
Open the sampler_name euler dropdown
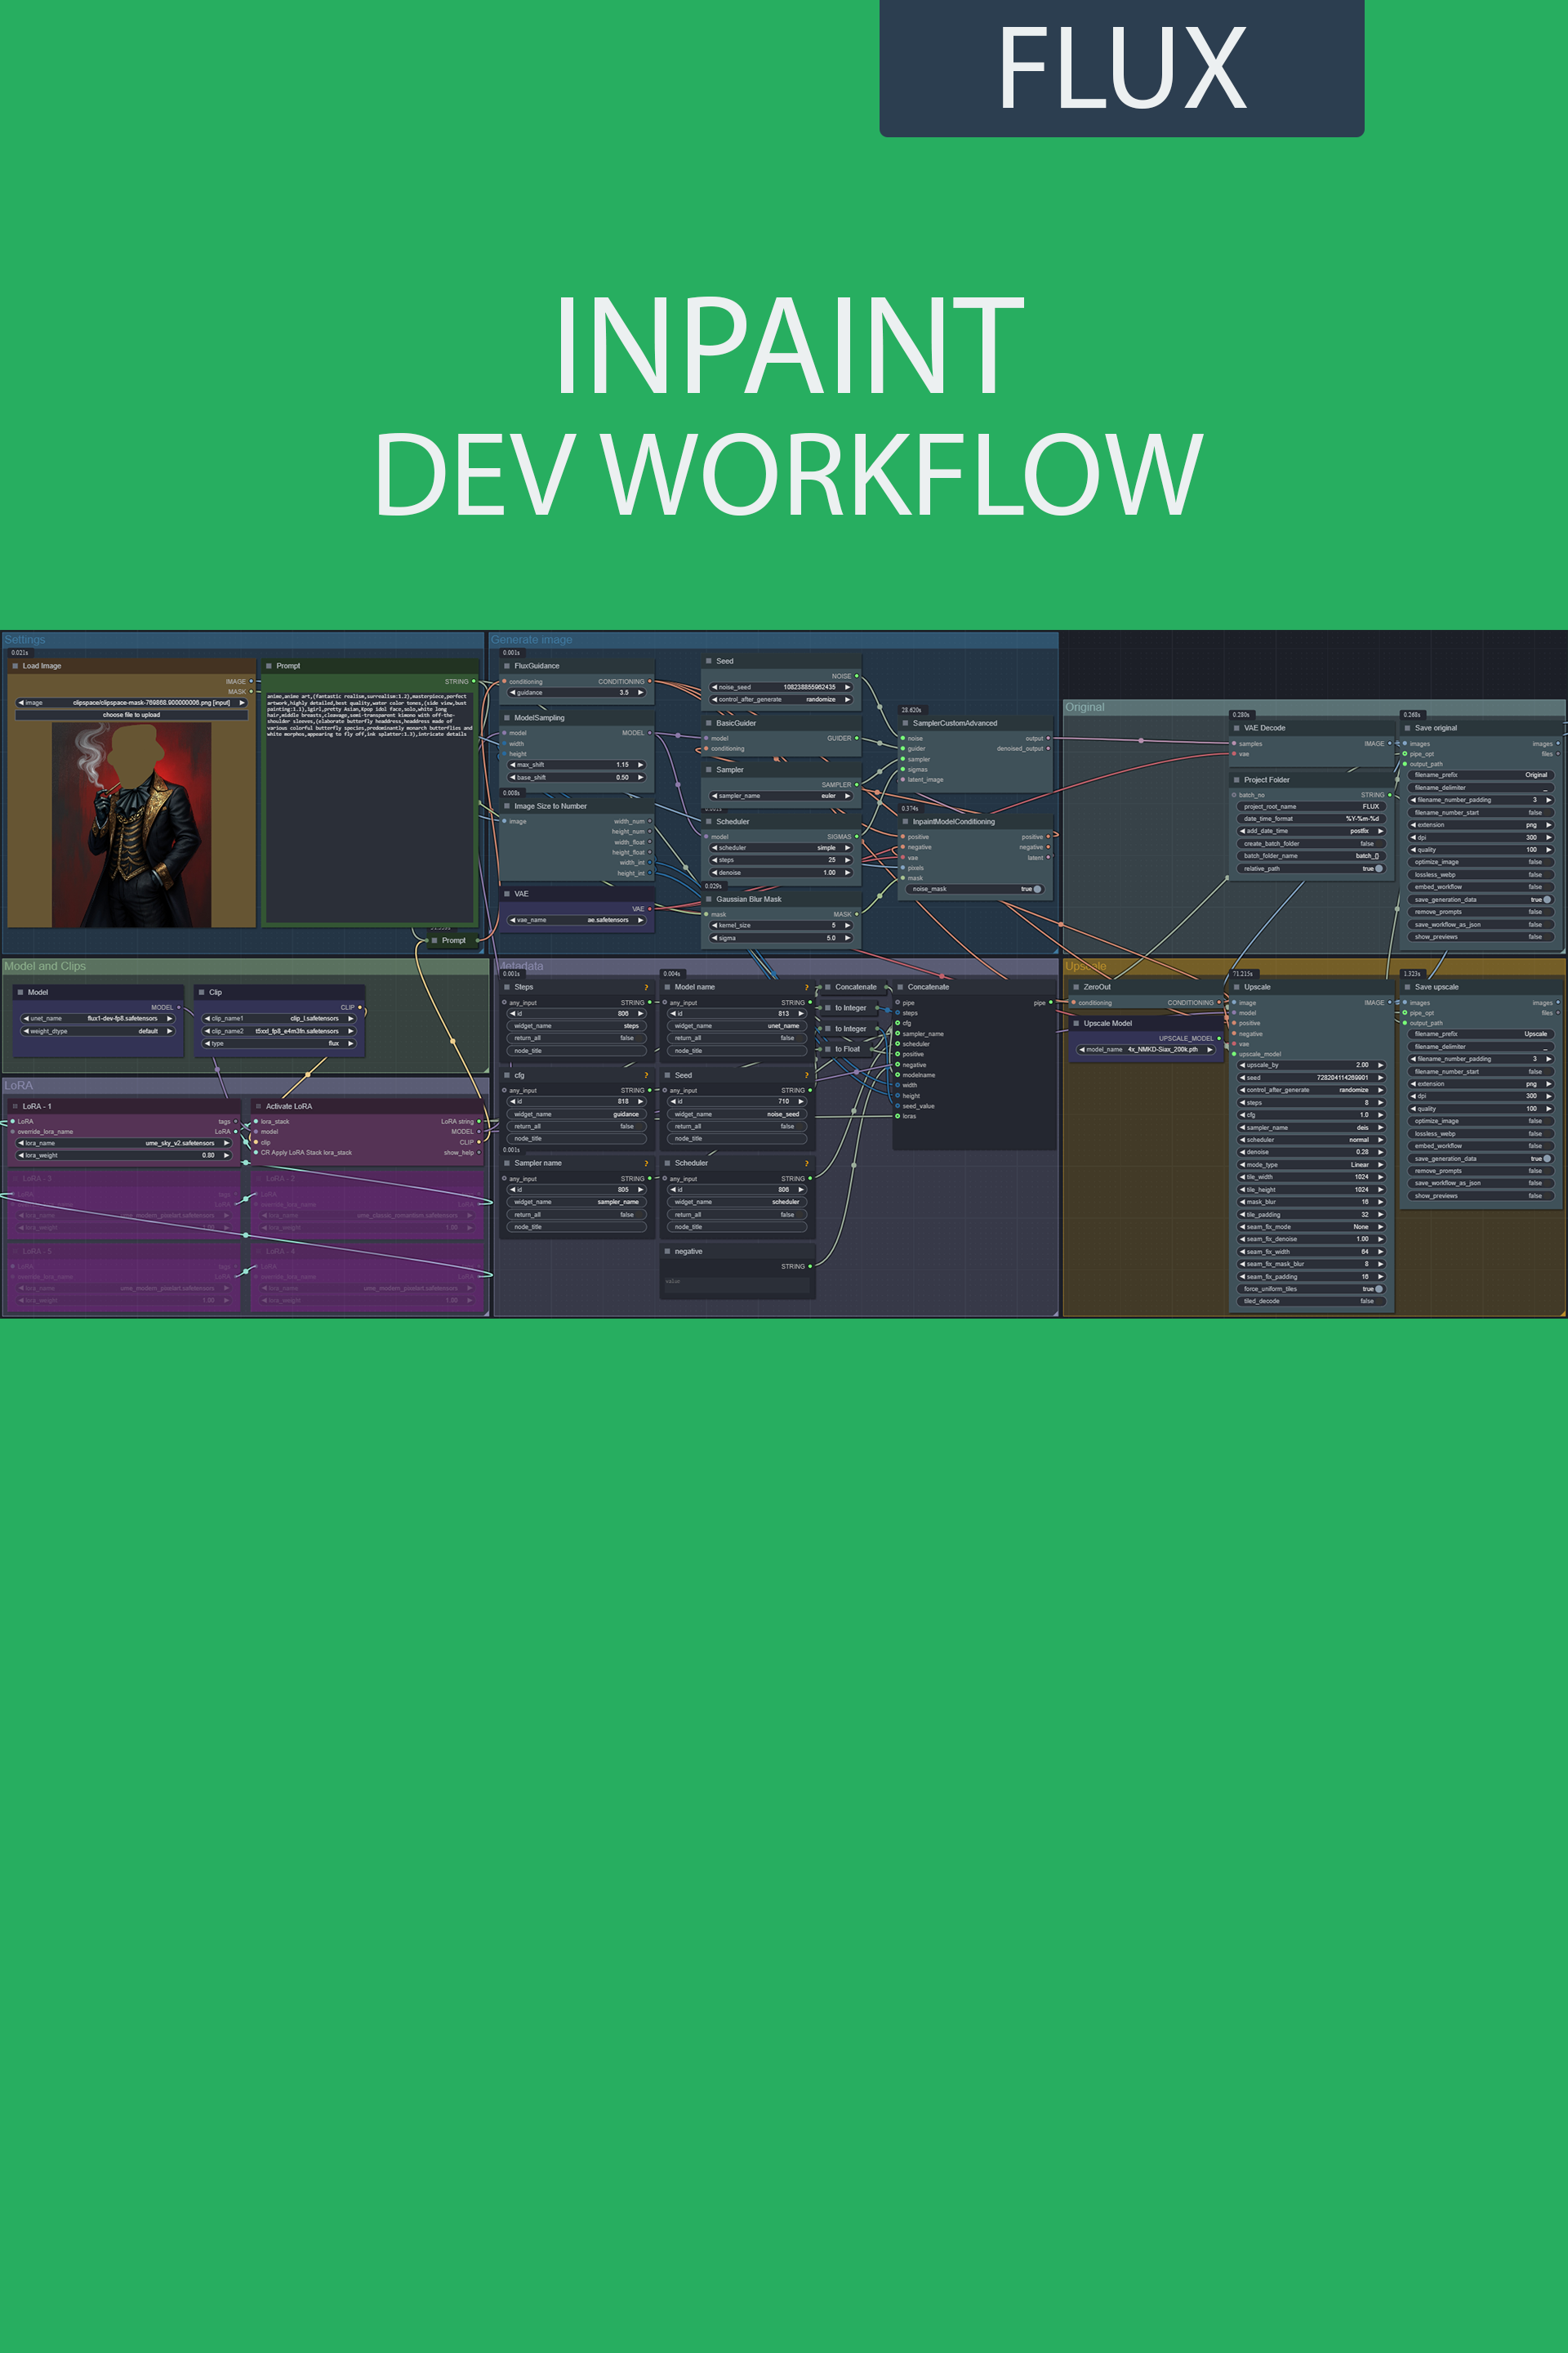pyautogui.click(x=781, y=795)
